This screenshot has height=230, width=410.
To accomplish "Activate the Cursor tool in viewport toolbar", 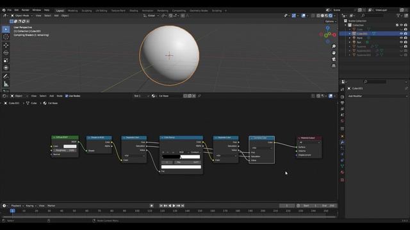I will (6, 37).
